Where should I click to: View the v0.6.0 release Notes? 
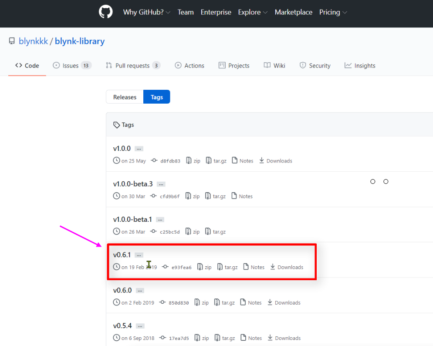(x=251, y=303)
